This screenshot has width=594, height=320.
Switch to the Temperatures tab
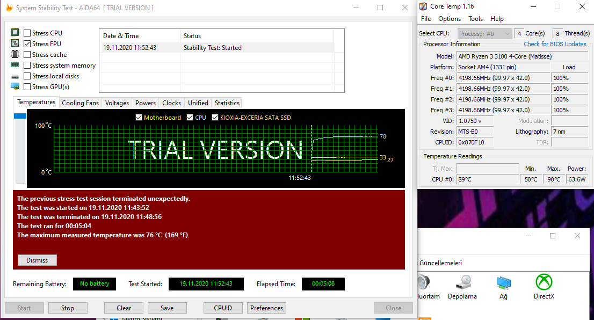37,102
